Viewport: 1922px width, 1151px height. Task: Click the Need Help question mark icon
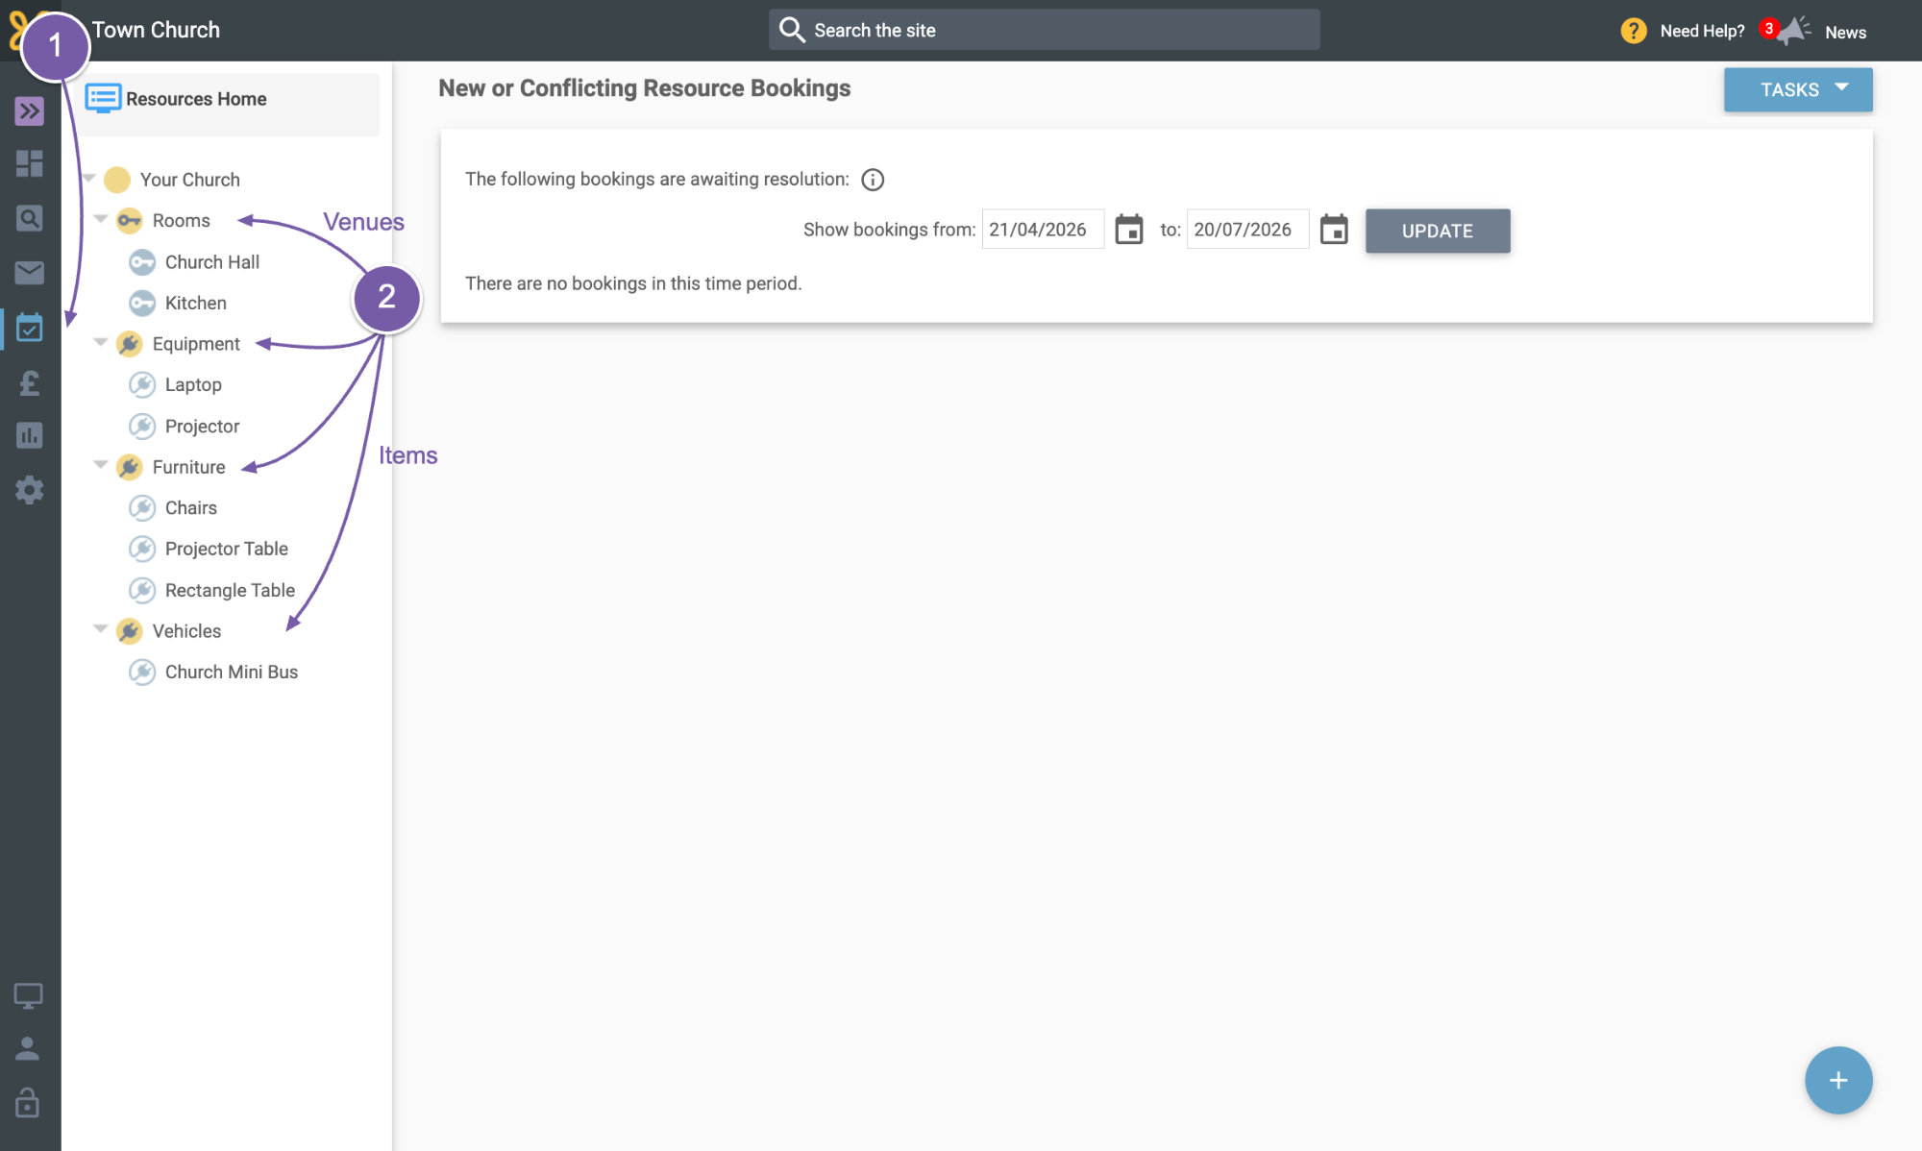tap(1633, 31)
